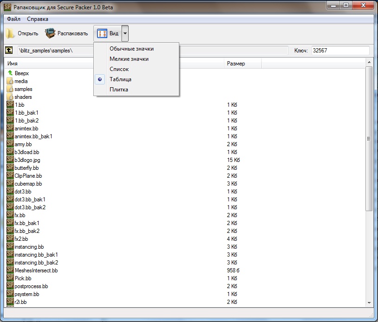
Task: Click the green Вверх arrow icon
Action: (10, 73)
